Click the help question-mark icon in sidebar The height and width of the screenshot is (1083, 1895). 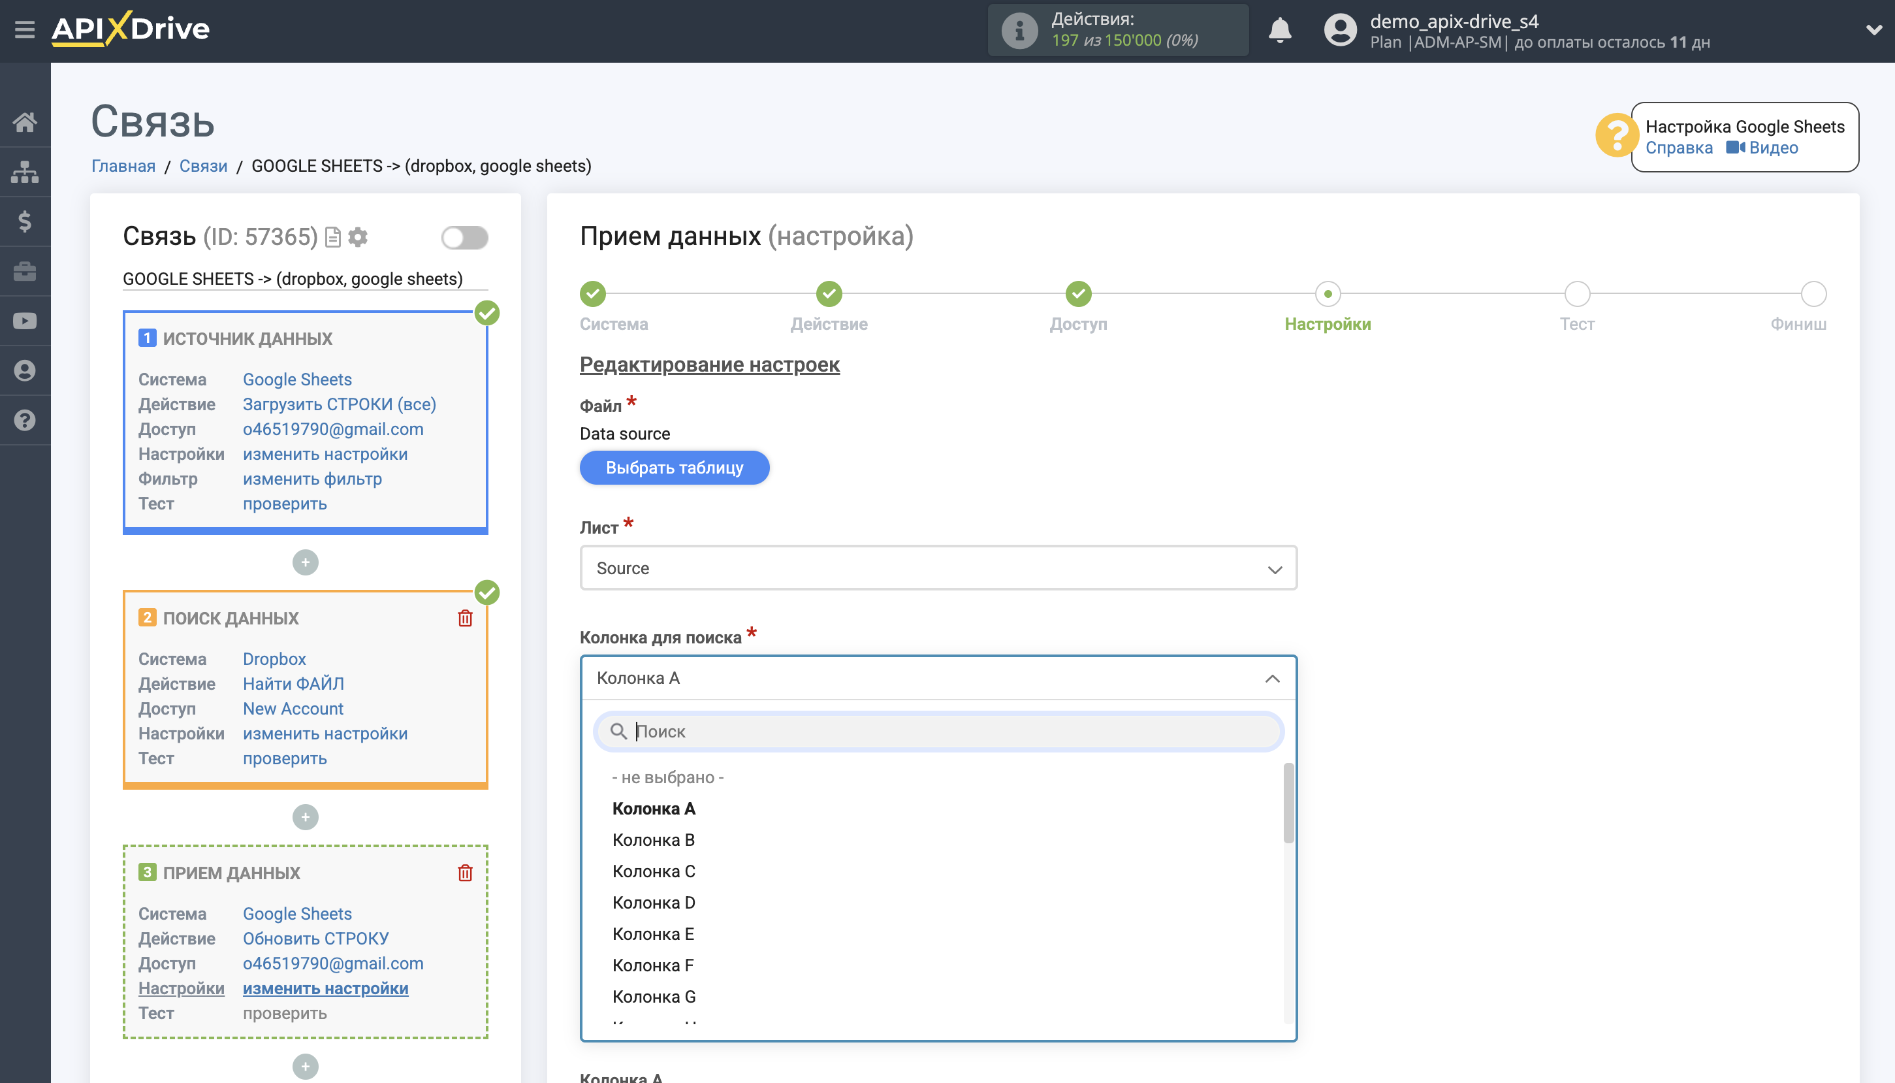[x=25, y=420]
